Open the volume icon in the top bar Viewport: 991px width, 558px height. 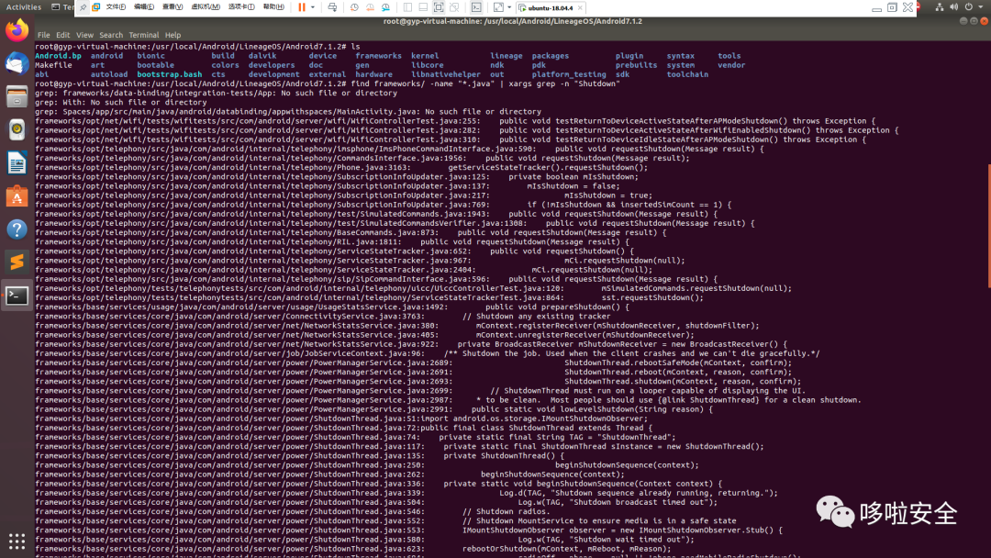(953, 7)
